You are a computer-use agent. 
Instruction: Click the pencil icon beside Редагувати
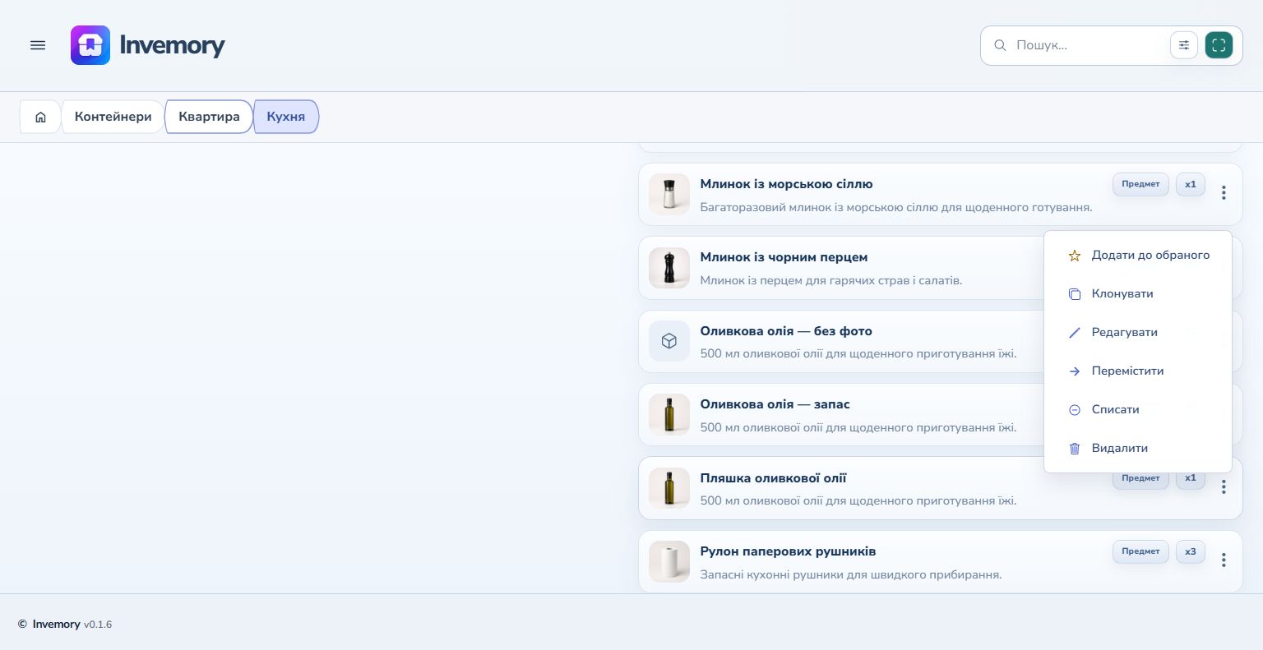[x=1074, y=333]
